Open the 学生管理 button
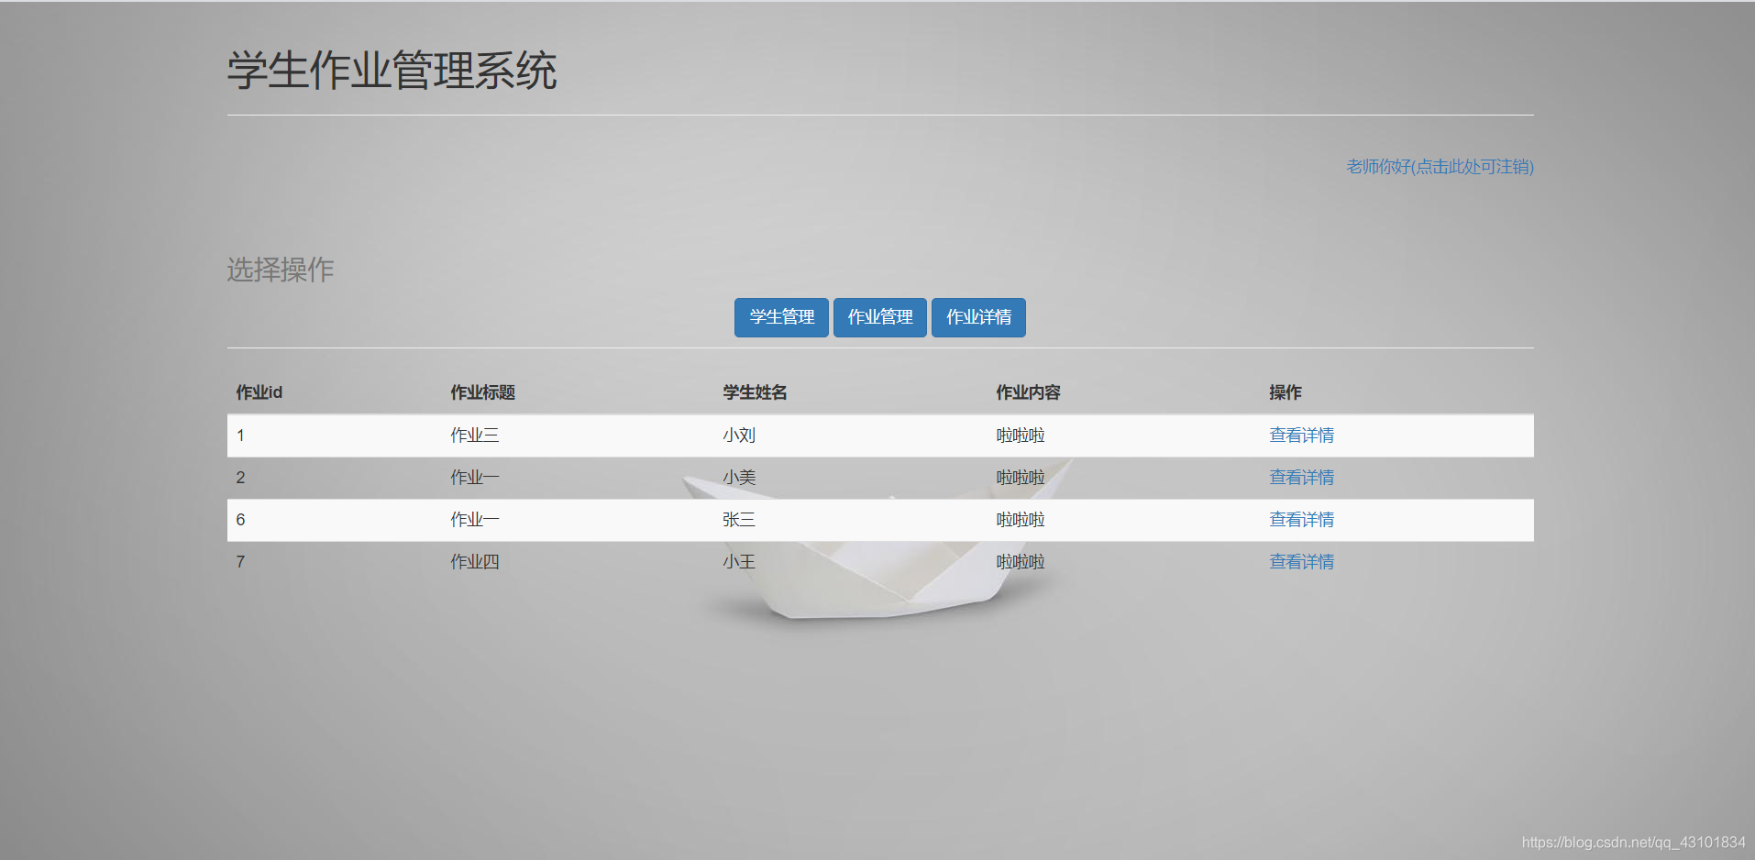 coord(781,317)
